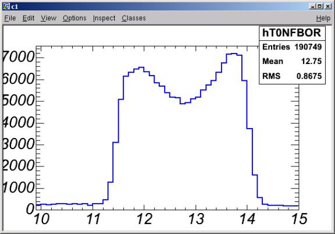Maximize the c1 canvas window
The height and width of the screenshot is (234, 335).
point(320,6)
